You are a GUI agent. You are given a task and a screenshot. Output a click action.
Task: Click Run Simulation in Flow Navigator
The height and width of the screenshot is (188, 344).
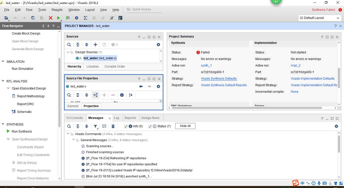22,69
